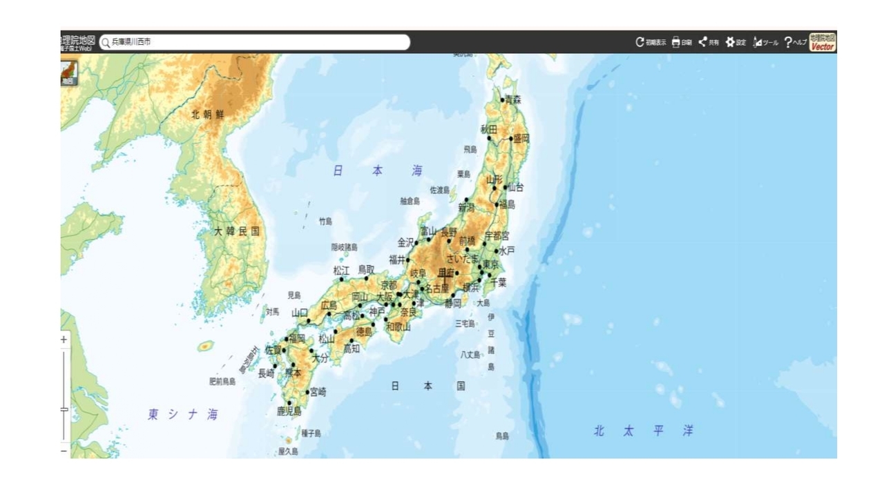Click the 八丈島 island label
Image resolution: width=884 pixels, height=497 pixels.
pyautogui.click(x=470, y=354)
